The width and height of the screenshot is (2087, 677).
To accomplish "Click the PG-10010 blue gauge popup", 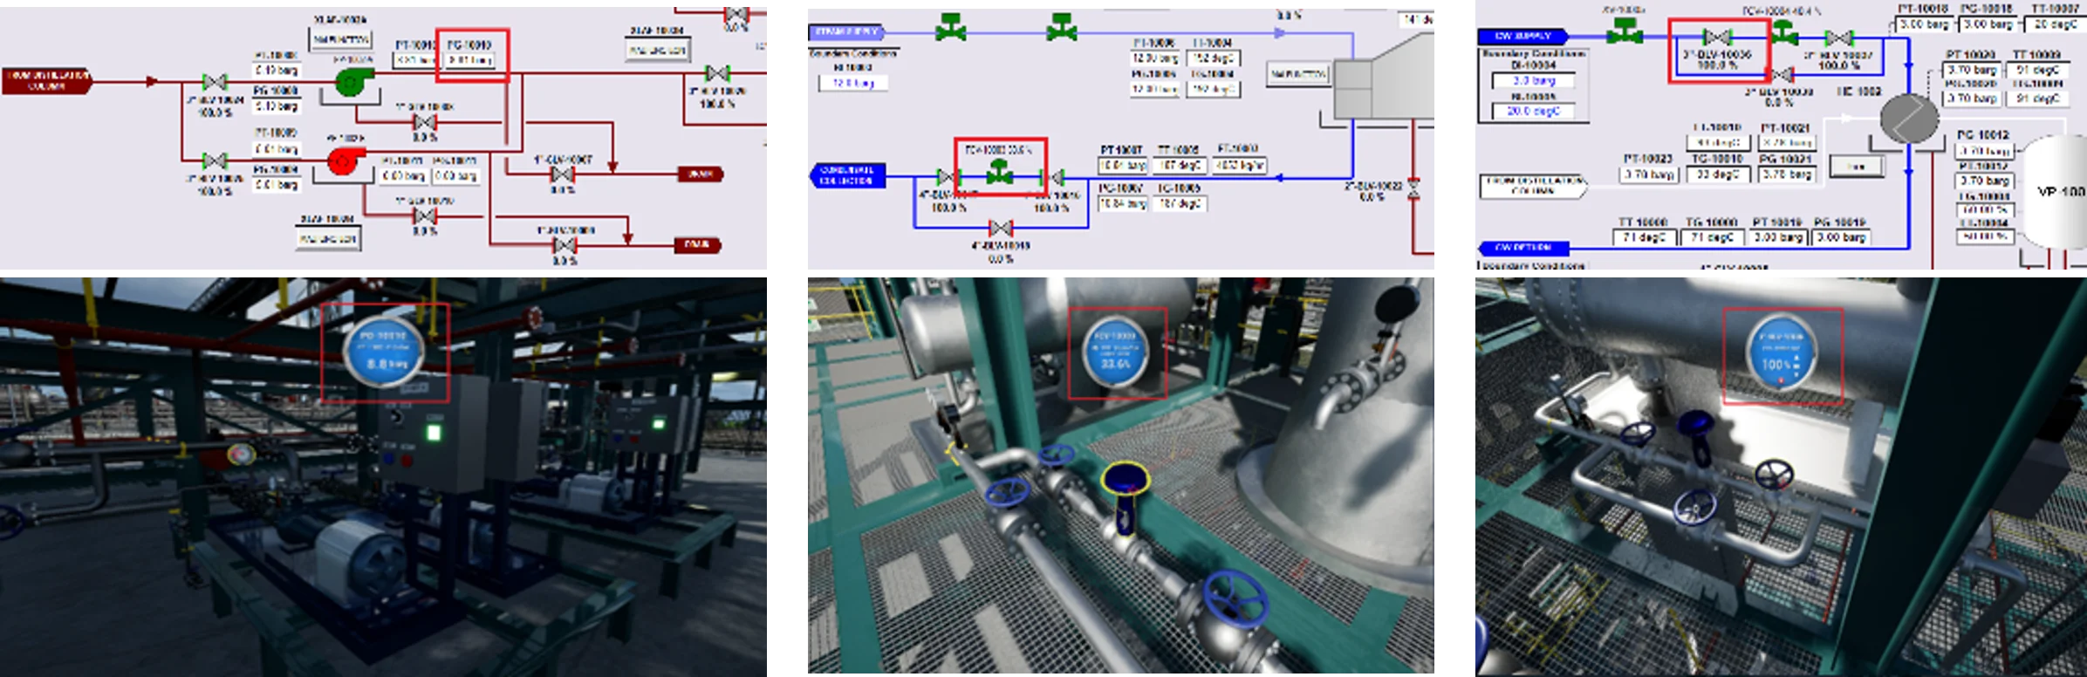I will click(384, 351).
